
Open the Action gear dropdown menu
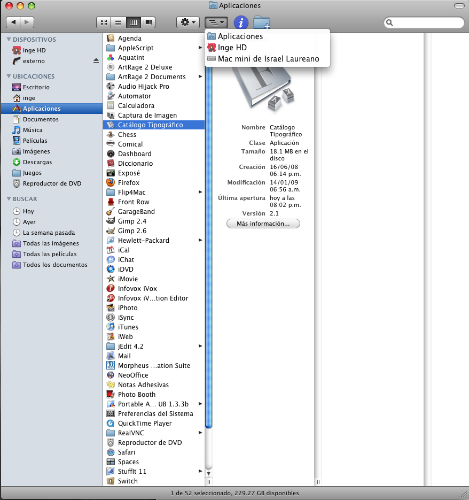[x=188, y=22]
